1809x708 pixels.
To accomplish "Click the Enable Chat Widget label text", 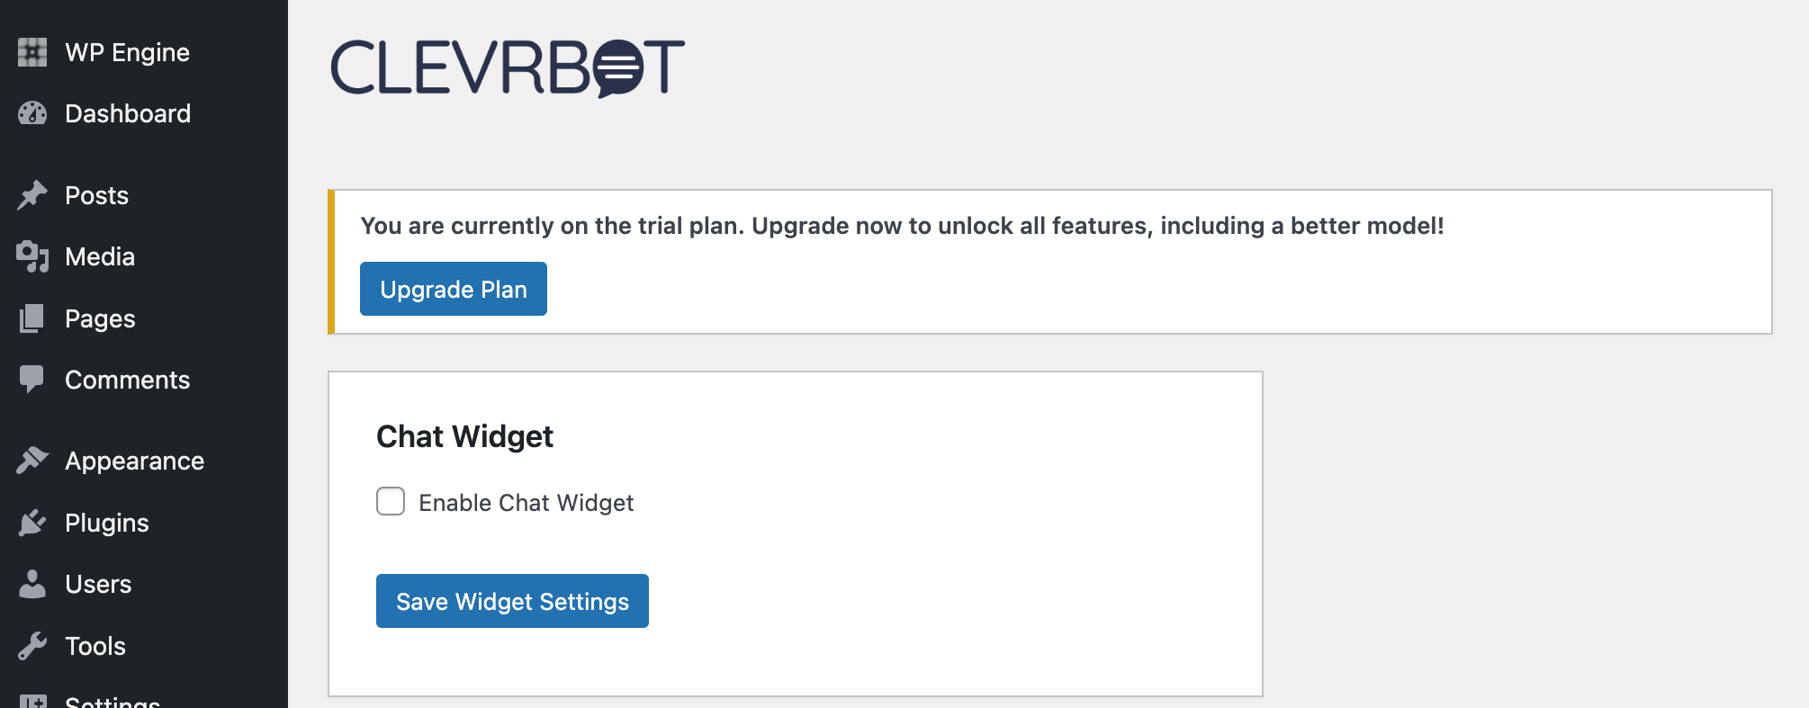I will coord(526,503).
